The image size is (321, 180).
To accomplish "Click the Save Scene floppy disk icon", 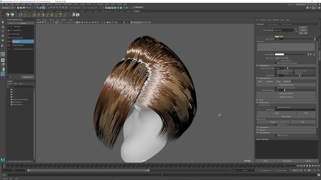I will pyautogui.click(x=24, y=8).
